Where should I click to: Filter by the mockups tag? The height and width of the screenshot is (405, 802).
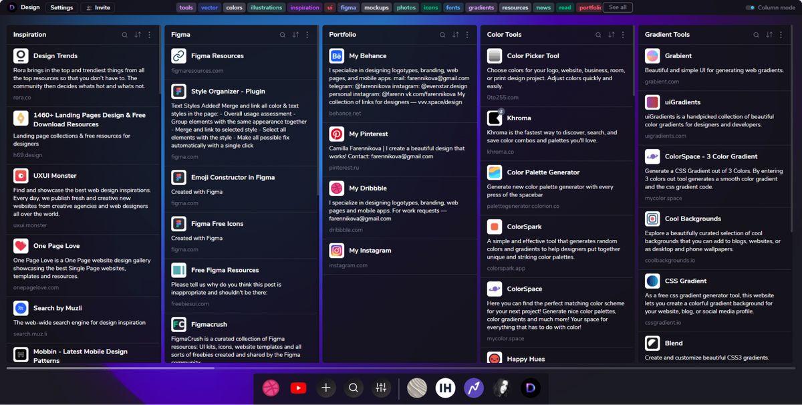click(x=377, y=8)
